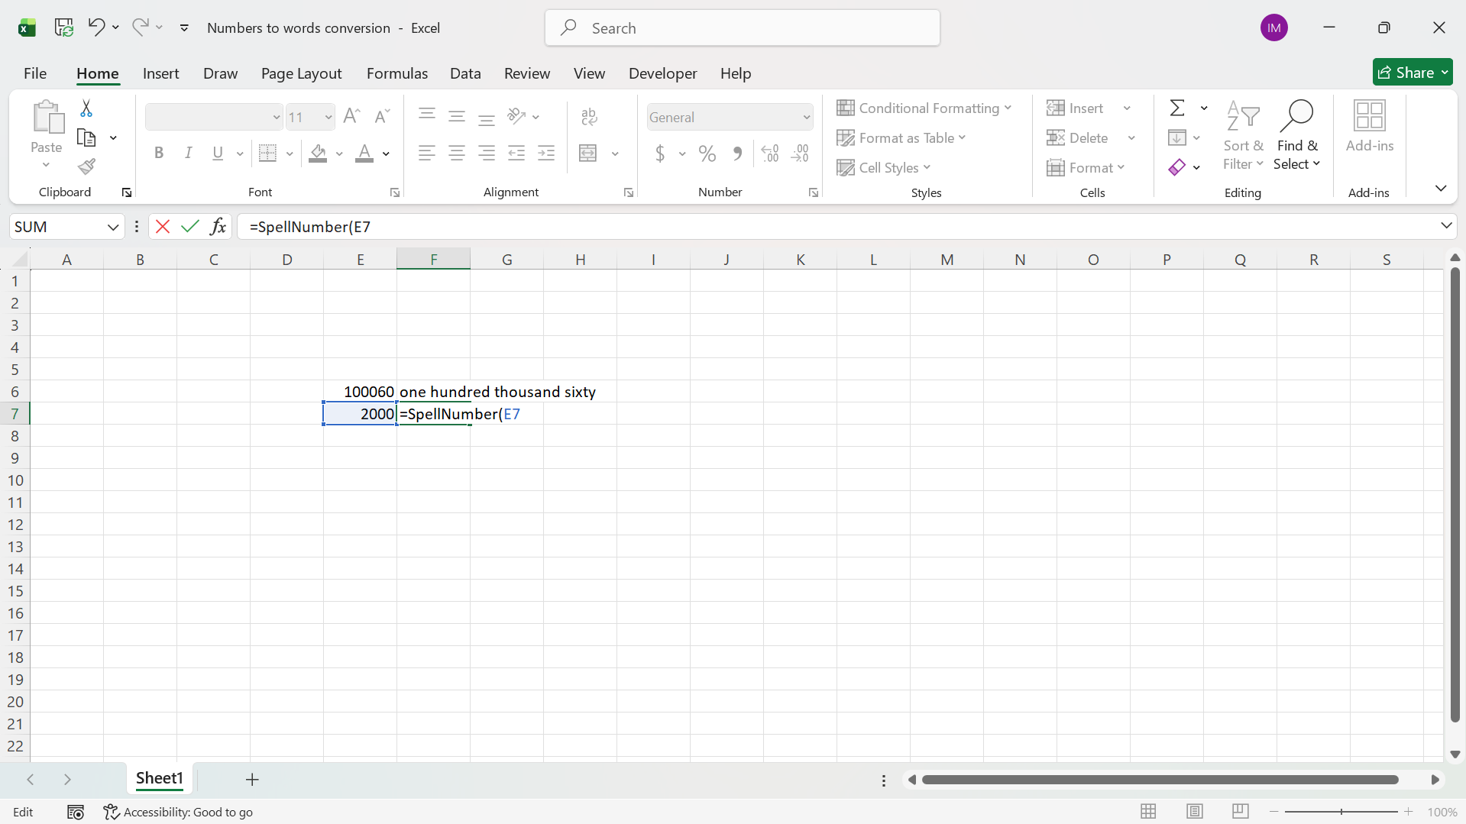The image size is (1466, 824).
Task: Increase the cell indent
Action: [x=546, y=153]
